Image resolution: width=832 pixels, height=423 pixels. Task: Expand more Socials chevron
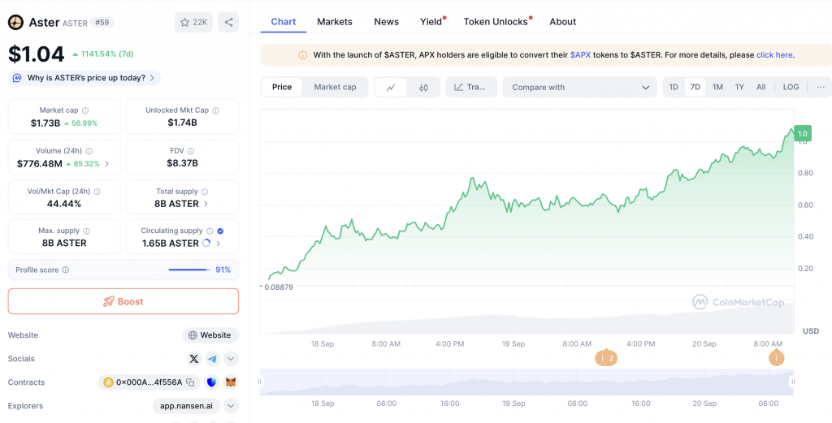click(x=231, y=359)
